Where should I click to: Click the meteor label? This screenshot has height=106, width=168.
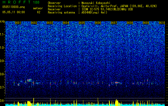pyautogui.click(x=38, y=8)
